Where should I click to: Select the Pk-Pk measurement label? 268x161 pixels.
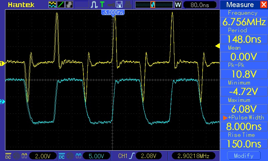coord(236,65)
